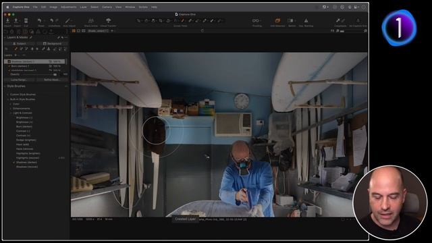Select Contrast (+) style brush
Viewport: 432px width, 243px height.
[x=23, y=136]
